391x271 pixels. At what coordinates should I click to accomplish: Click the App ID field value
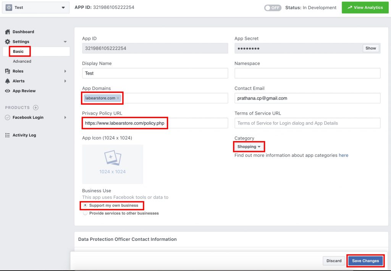[155, 48]
